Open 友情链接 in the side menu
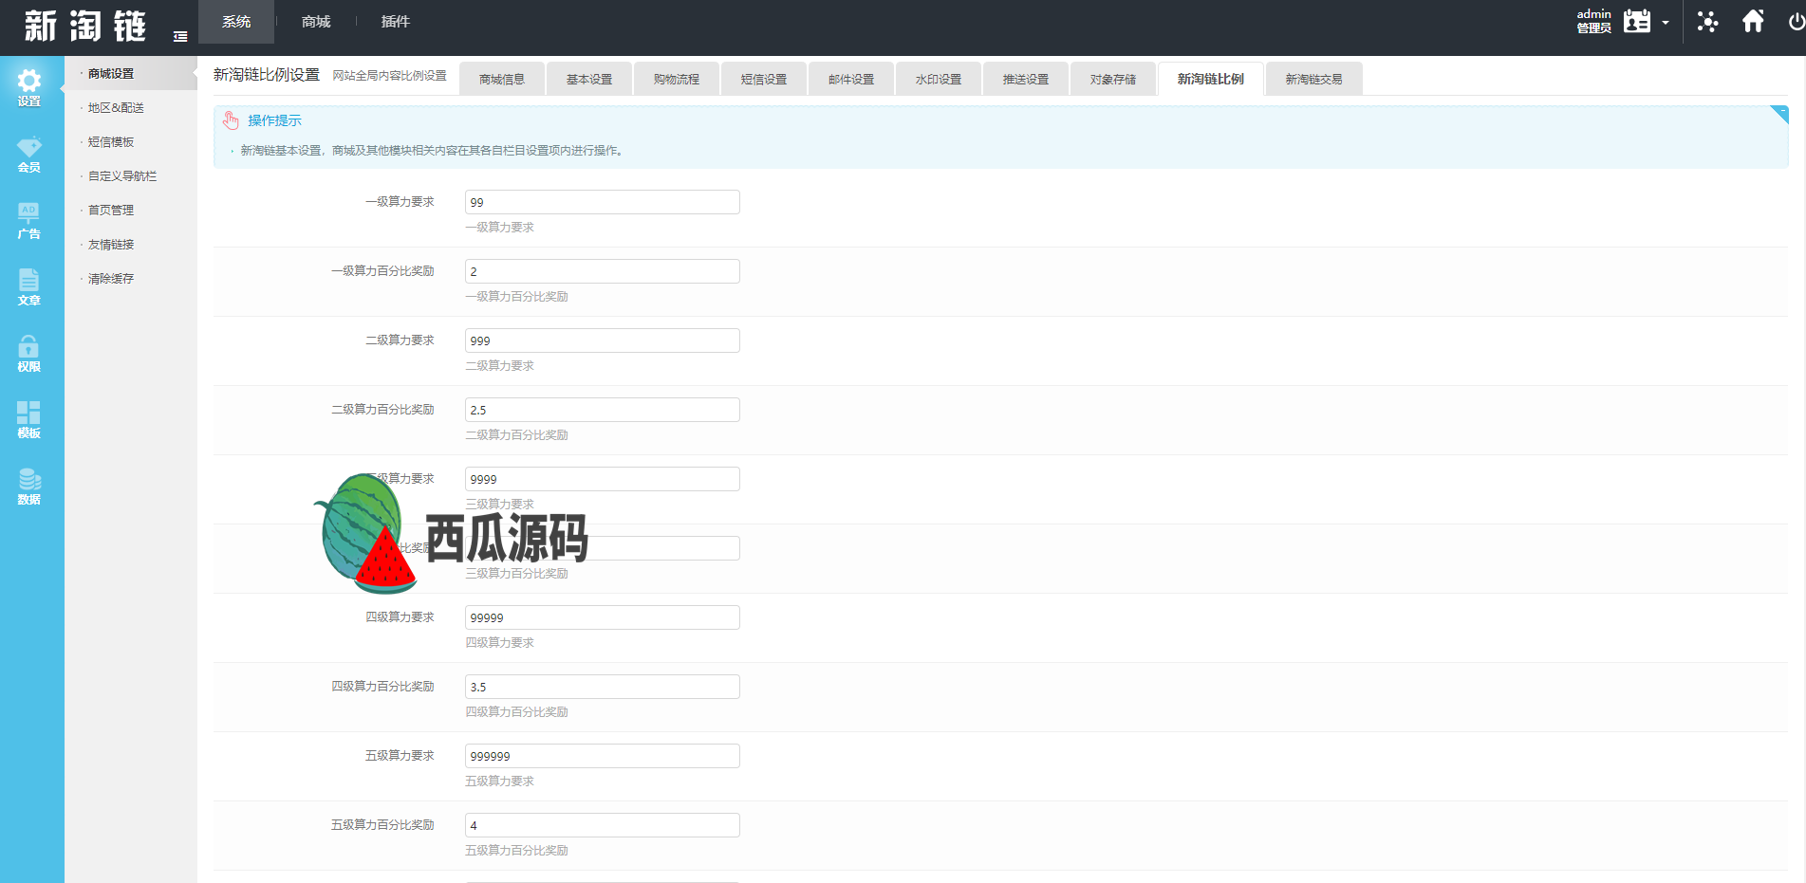Screen dimensions: 1806x883 pos(111,245)
